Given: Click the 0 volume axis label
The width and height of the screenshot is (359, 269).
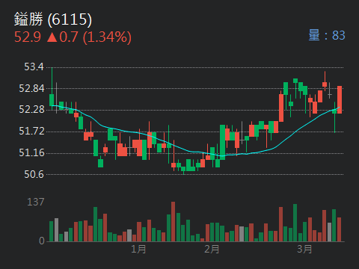Looking at the screenshot, I should click(x=42, y=241).
